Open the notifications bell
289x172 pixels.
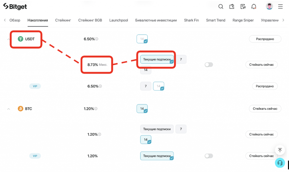(x=254, y=6)
